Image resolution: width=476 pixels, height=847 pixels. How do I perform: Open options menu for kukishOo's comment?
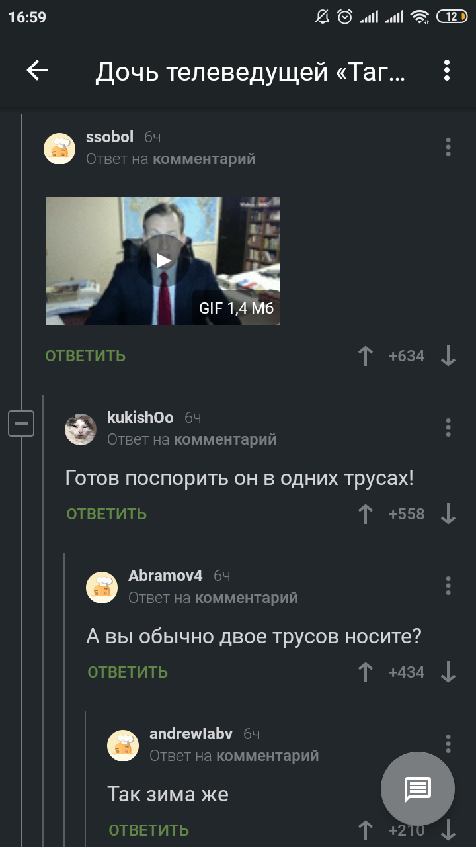point(448,427)
